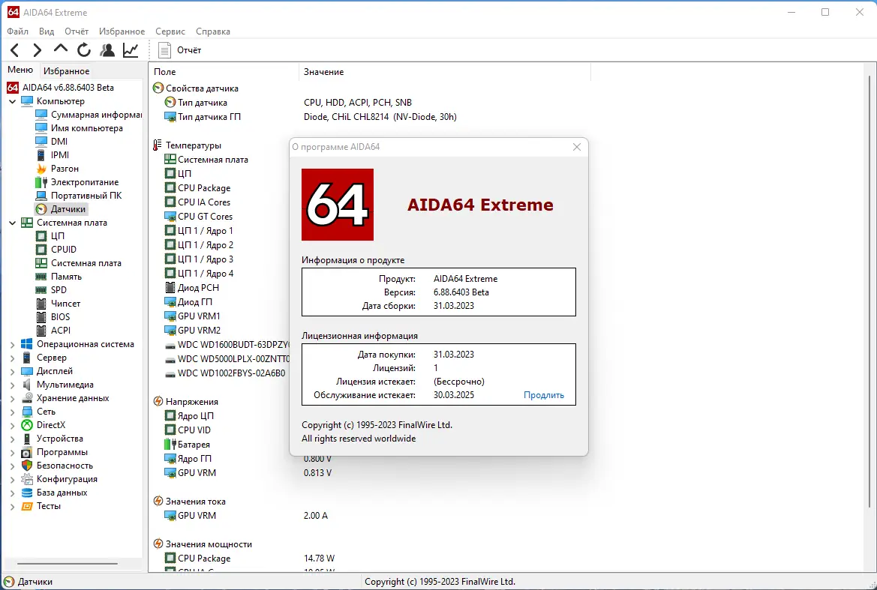
Task: Click the AIDA64 logo in About dialog
Action: pyautogui.click(x=338, y=205)
